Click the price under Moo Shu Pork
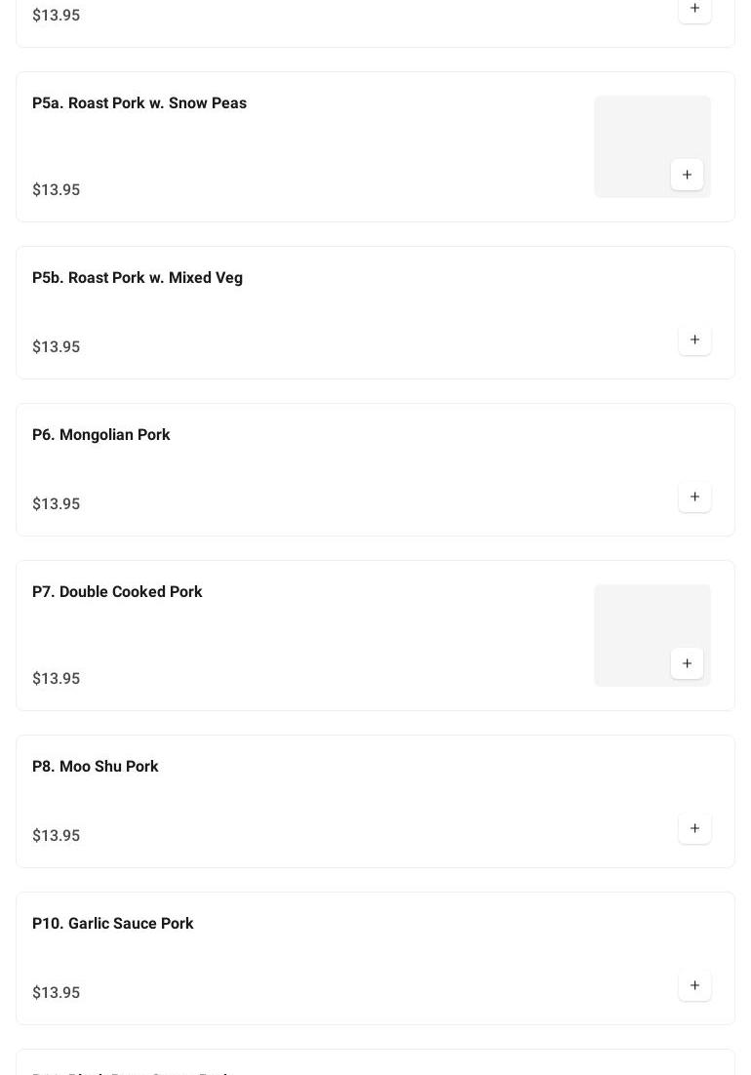Image resolution: width=751 pixels, height=1075 pixels. [57, 836]
